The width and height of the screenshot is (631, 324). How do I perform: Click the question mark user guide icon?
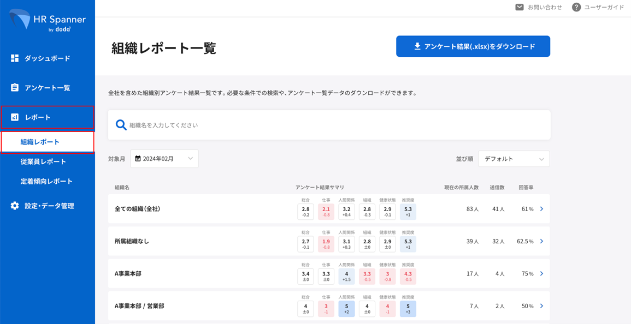click(x=576, y=7)
